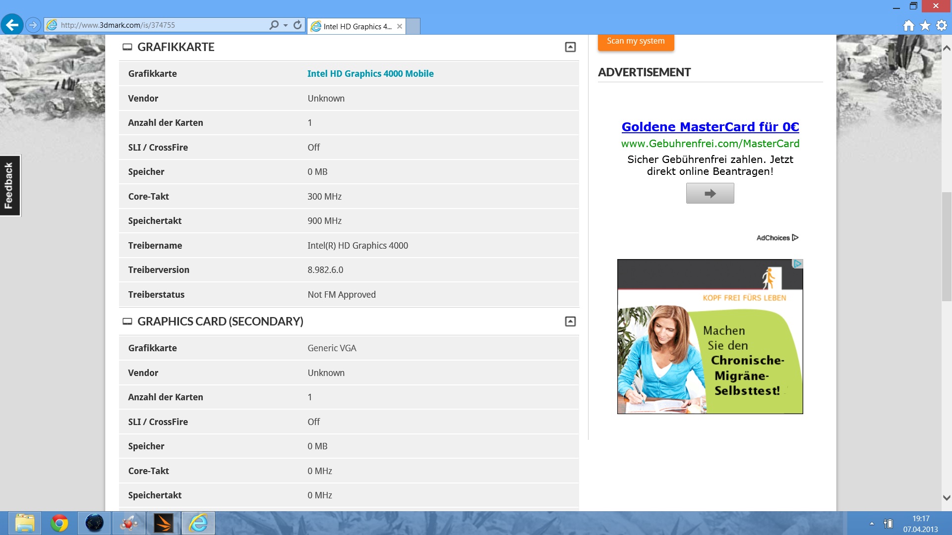The image size is (952, 535).
Task: Open the Intel HD Graphics 4000 Mobile link
Action: (370, 73)
